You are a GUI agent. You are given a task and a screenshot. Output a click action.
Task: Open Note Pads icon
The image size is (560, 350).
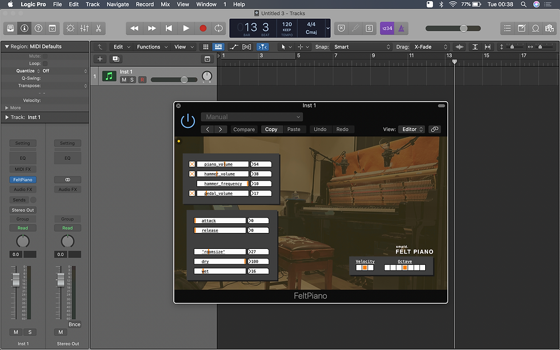521,28
